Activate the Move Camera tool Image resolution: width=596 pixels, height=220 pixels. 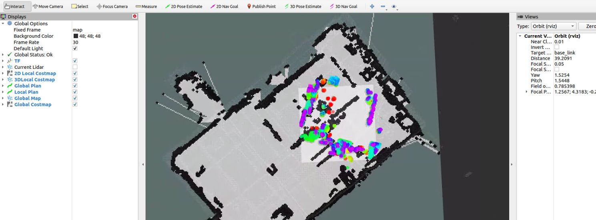pos(48,6)
